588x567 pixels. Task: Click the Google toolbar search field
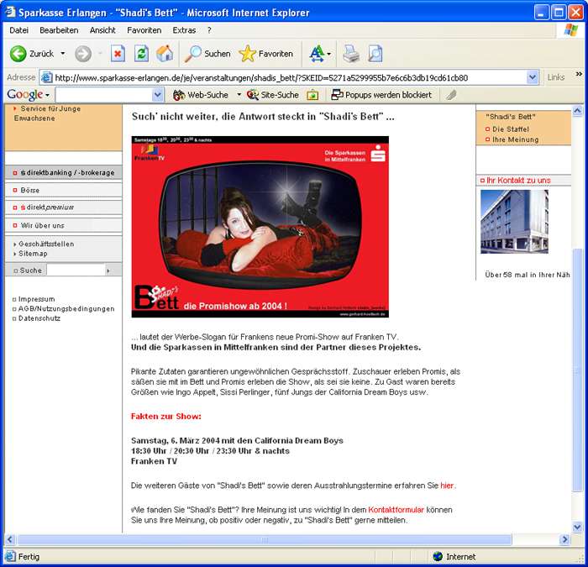[104, 95]
